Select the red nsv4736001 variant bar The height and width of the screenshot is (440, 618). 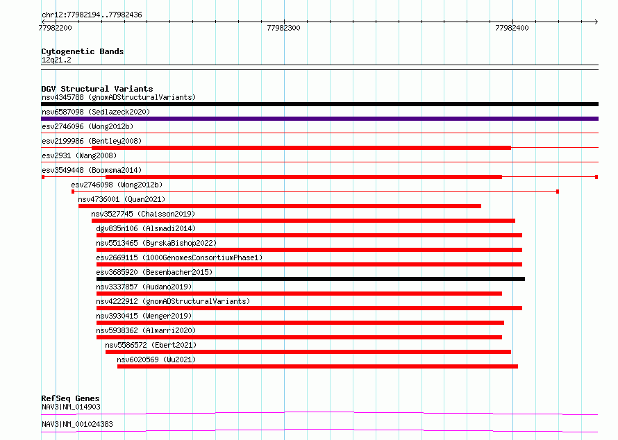[x=279, y=206]
